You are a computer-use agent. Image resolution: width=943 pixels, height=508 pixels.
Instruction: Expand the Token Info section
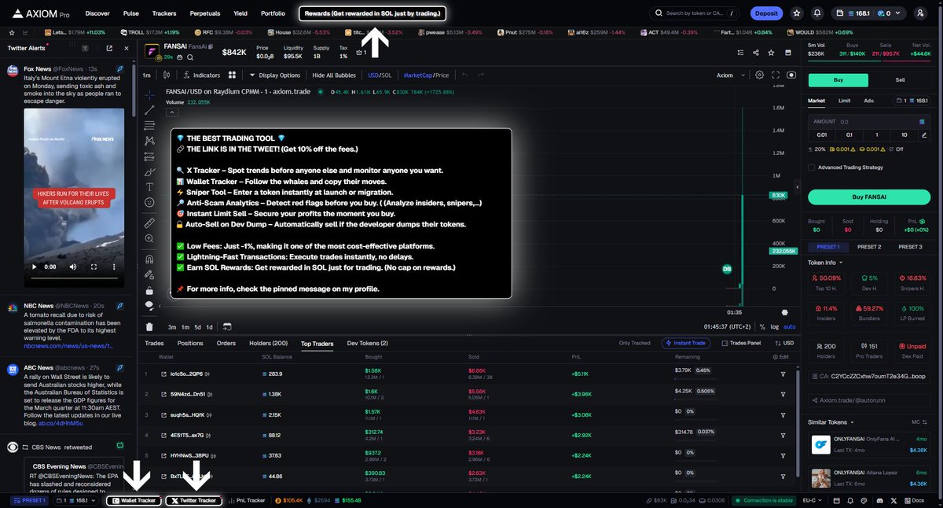[825, 263]
